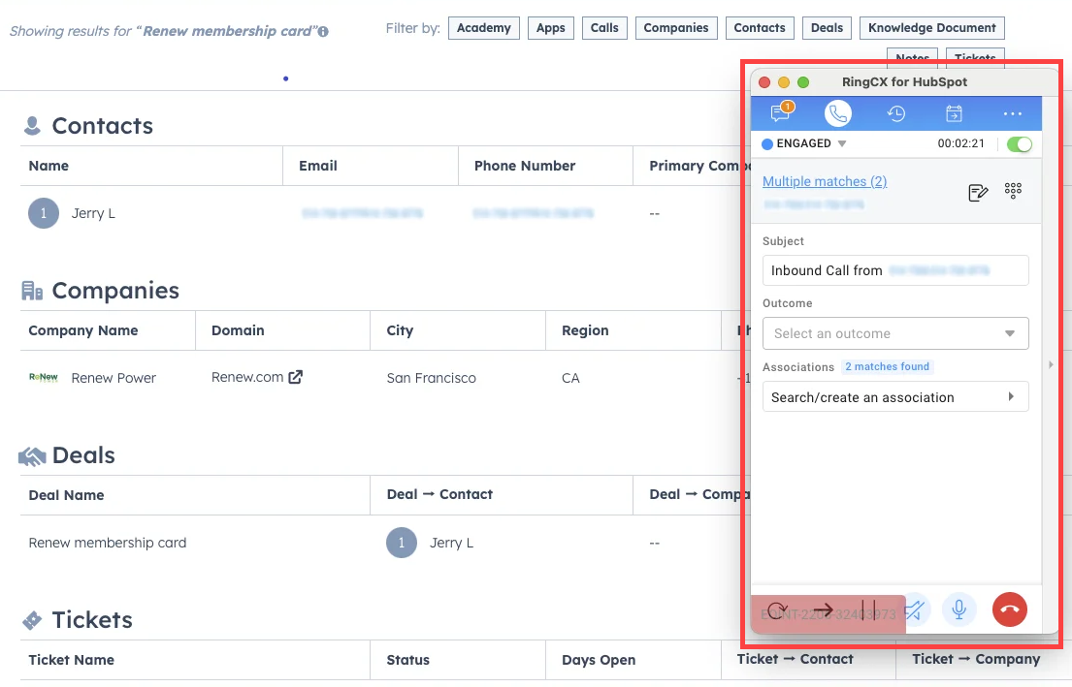Open the Renew.com domain link
Screen dimensions: 1072x687
(x=247, y=377)
